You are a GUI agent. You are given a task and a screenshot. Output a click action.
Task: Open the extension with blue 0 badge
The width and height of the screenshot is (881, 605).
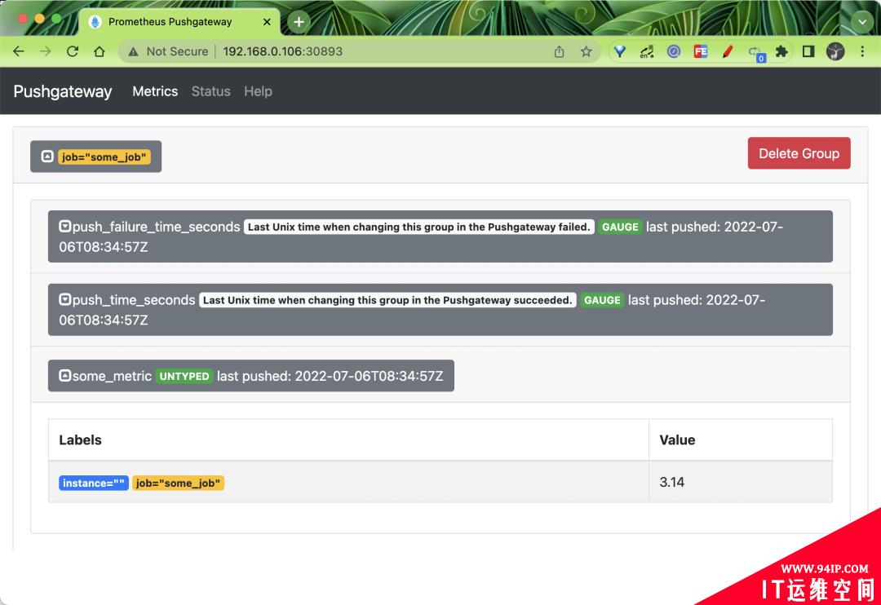tap(755, 53)
